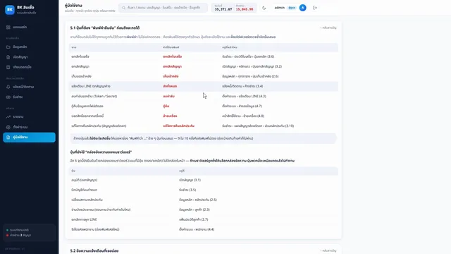Open the gear settings icon in sidebar
Screen dimensions: 451x254
(8, 127)
